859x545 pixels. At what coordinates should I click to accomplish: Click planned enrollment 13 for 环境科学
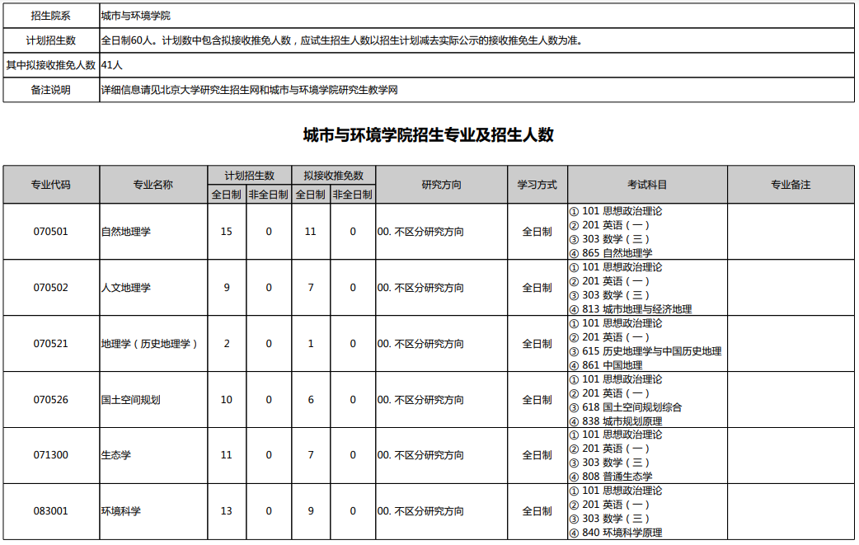(226, 511)
